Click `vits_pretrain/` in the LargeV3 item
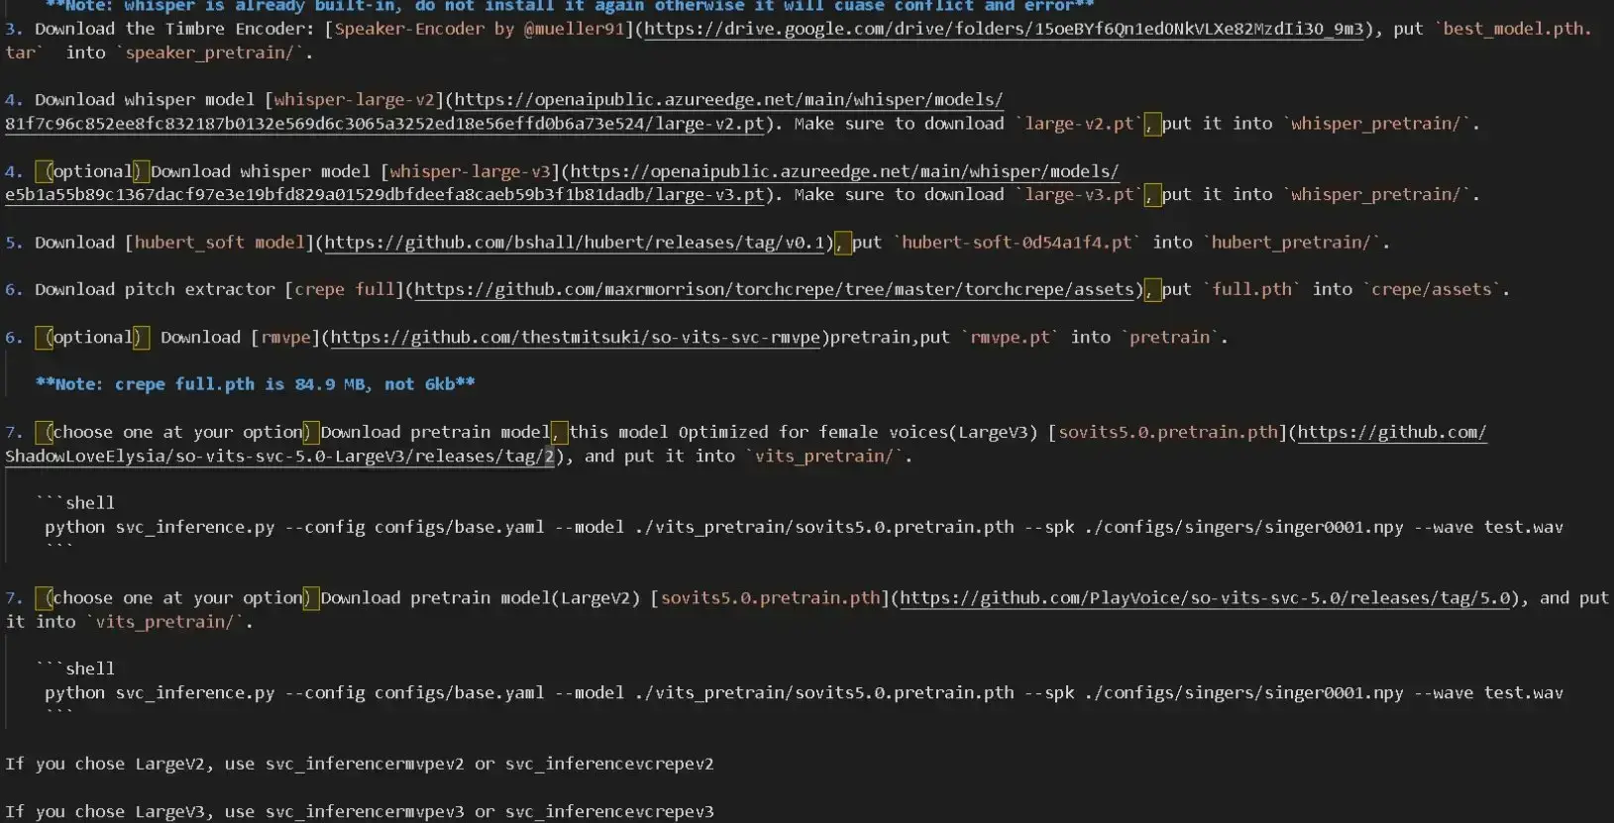The image size is (1614, 823). (824, 456)
